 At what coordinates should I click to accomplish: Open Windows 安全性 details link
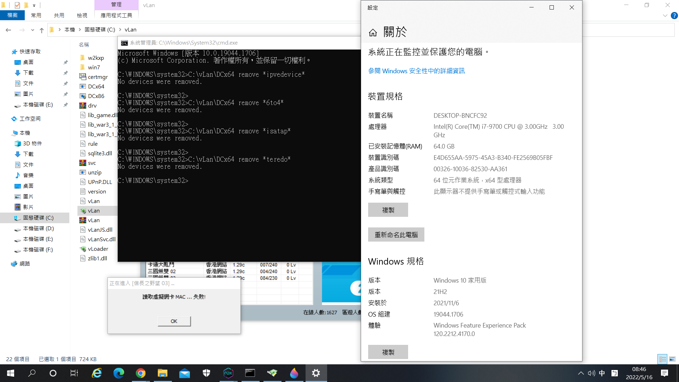[x=416, y=71]
